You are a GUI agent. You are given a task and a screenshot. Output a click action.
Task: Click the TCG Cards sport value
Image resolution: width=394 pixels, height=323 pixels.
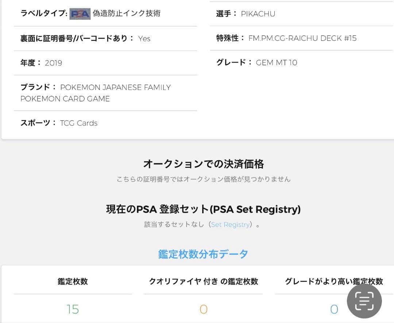point(79,123)
